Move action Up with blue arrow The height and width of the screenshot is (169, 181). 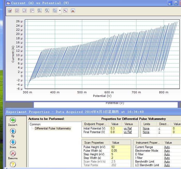13,131
